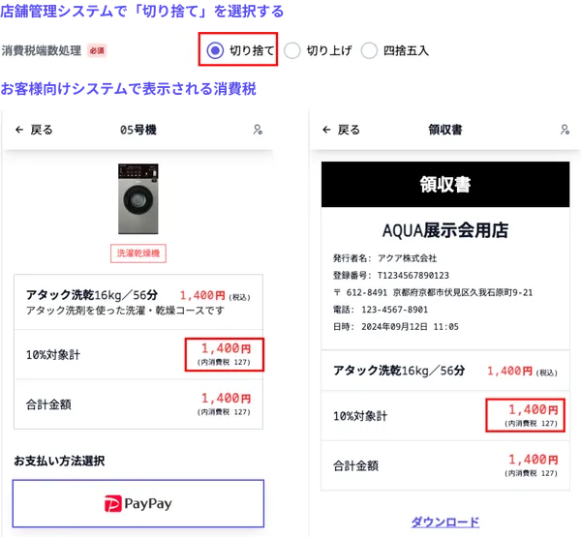
Task: Click 合計金額 row on 05号機 screen
Action: point(138,403)
